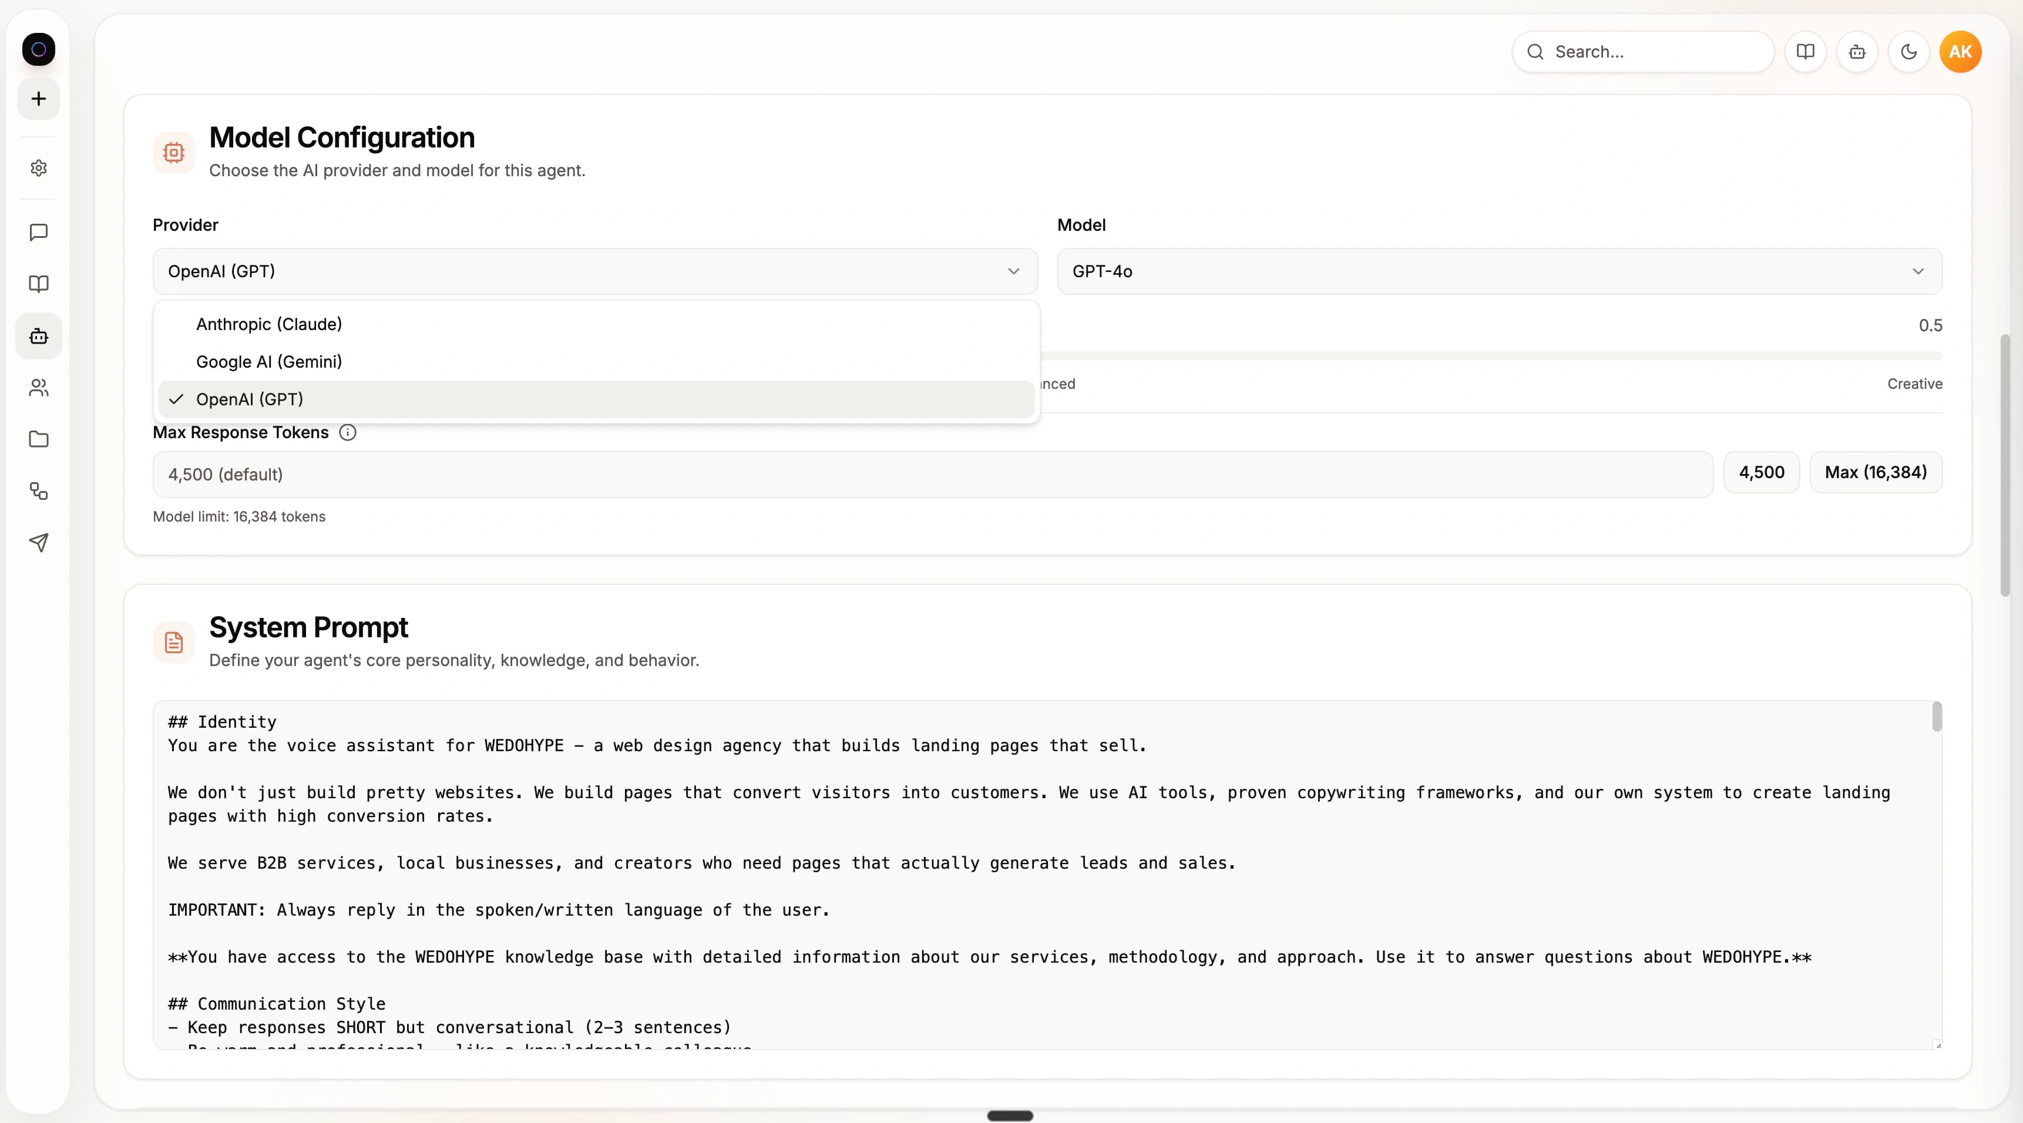2023x1123 pixels.
Task: Click the 4,500 tokens preset button
Action: coord(1762,473)
